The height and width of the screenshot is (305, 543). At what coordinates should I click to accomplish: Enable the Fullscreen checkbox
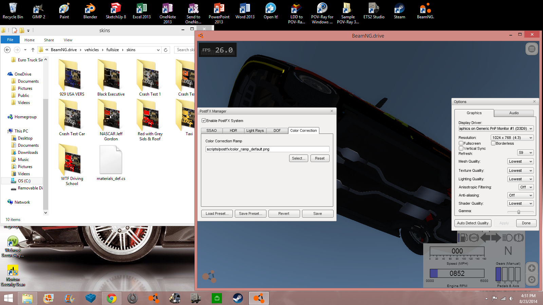pos(461,143)
